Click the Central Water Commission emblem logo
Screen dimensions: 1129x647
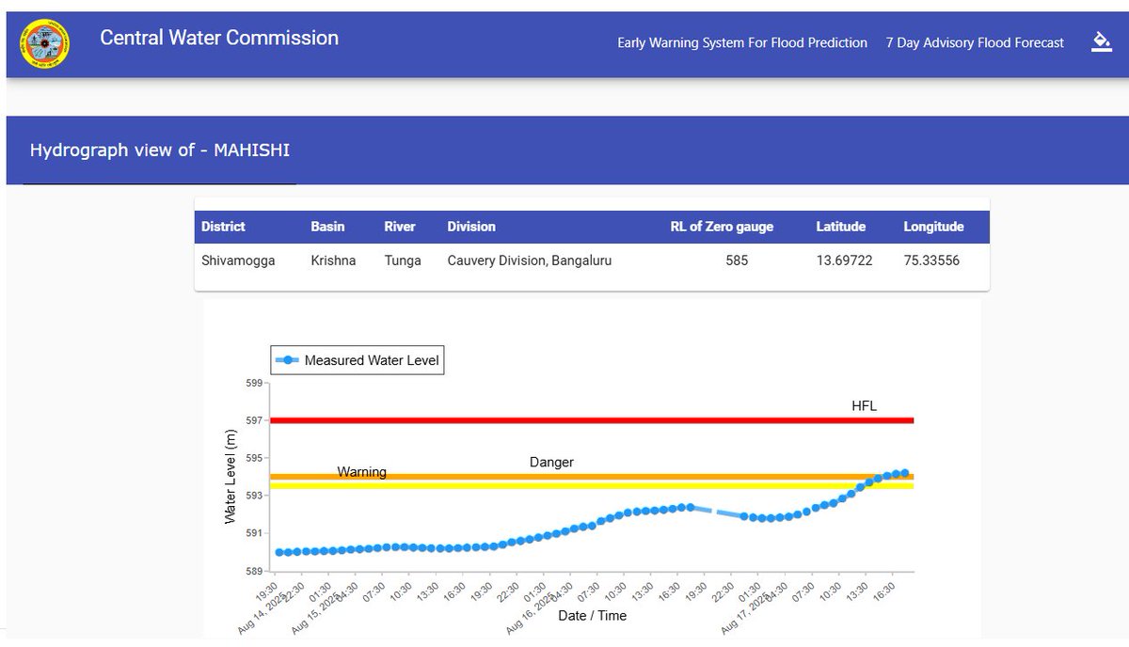point(42,44)
